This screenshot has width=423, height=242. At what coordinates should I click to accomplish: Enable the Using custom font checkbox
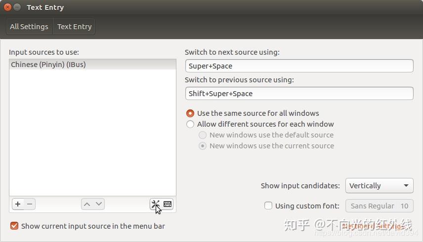pyautogui.click(x=268, y=206)
